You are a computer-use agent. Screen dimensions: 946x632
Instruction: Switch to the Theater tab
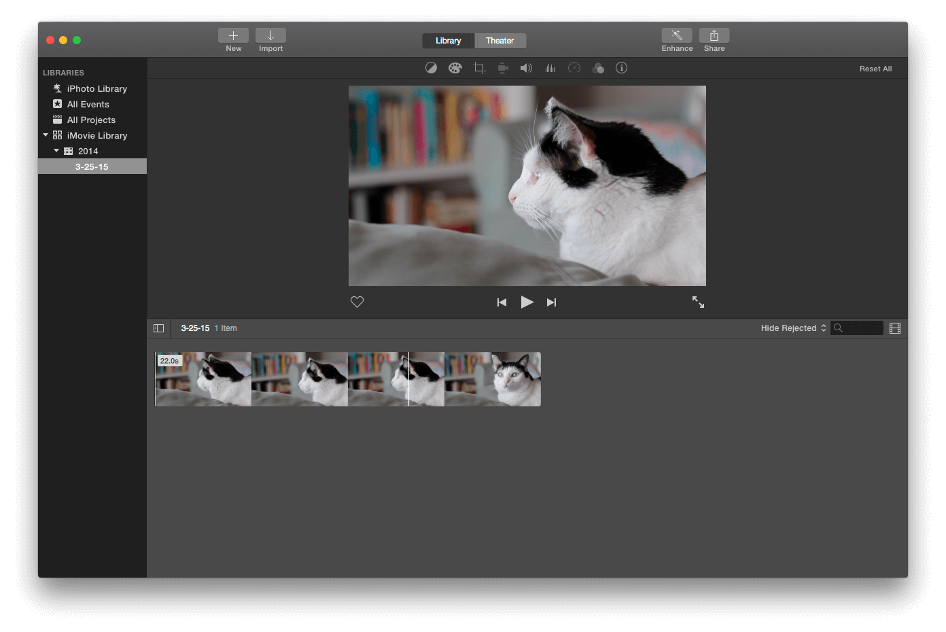pyautogui.click(x=500, y=41)
